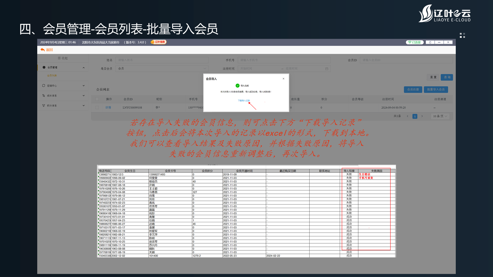The image size is (493, 277).
Task: Click the 姓名 input field
Action: click(162, 60)
